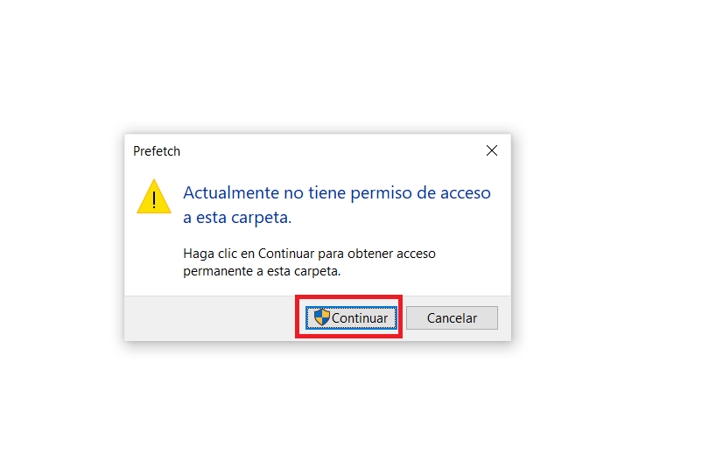Click the UAC shield icon on Continuar
The height and width of the screenshot is (467, 709).
(x=322, y=317)
